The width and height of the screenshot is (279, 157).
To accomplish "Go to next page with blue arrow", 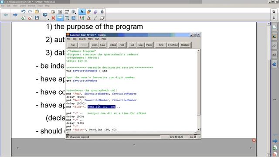I will click(15, 15).
